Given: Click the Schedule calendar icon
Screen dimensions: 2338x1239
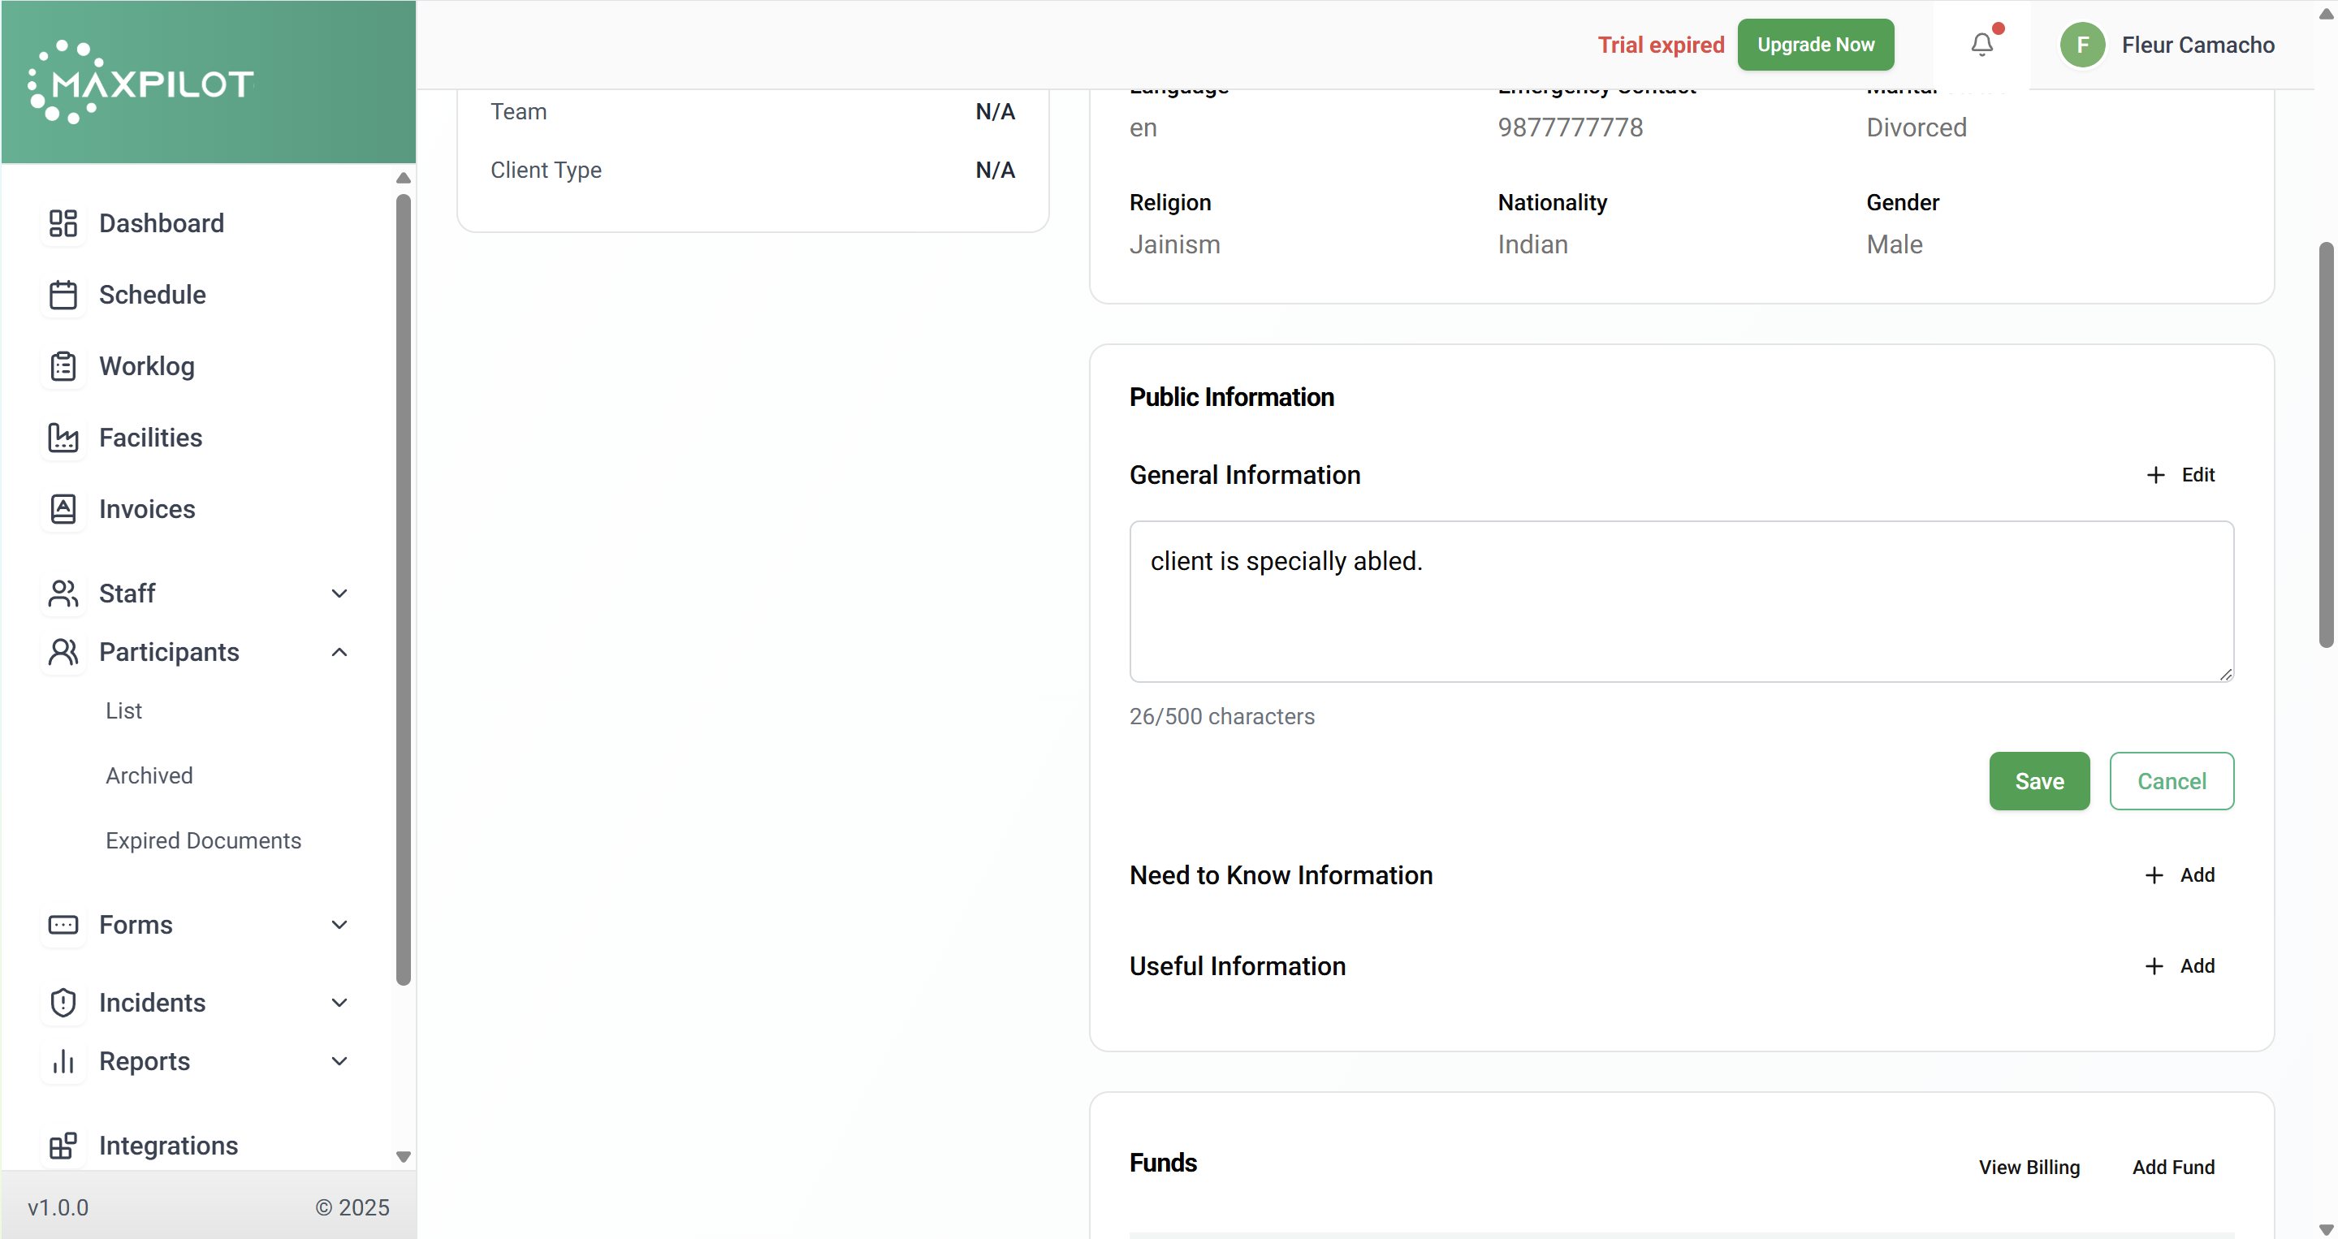Looking at the screenshot, I should [63, 295].
